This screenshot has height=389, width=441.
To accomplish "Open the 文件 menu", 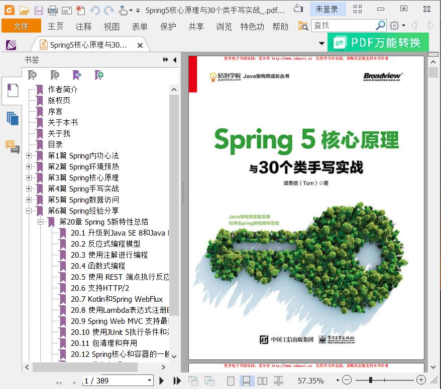I will (21, 26).
